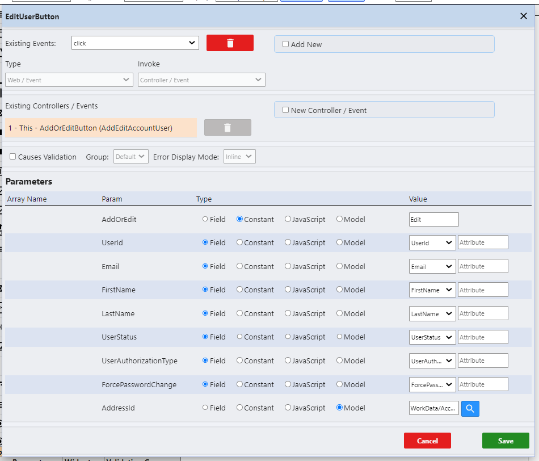Close the EditUserButton dialog
539x461 pixels.
(524, 16)
